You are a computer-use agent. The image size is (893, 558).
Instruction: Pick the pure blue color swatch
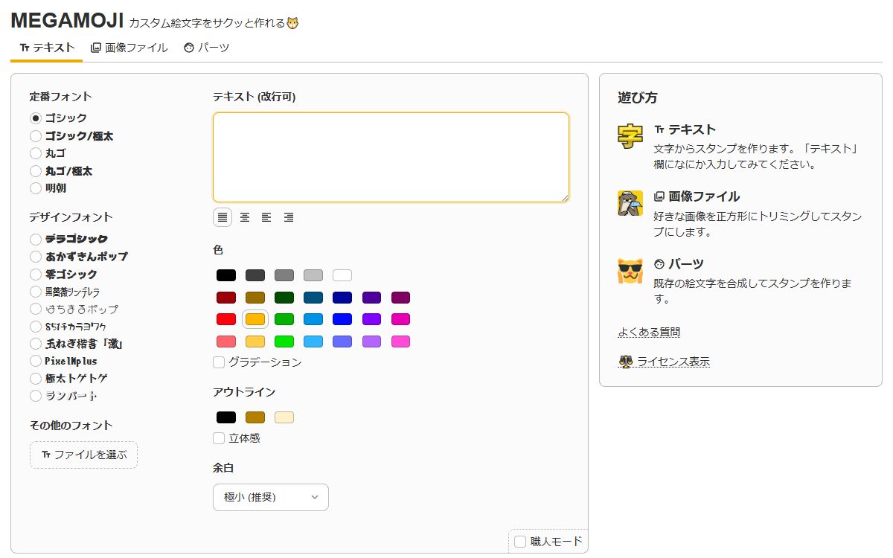342,319
